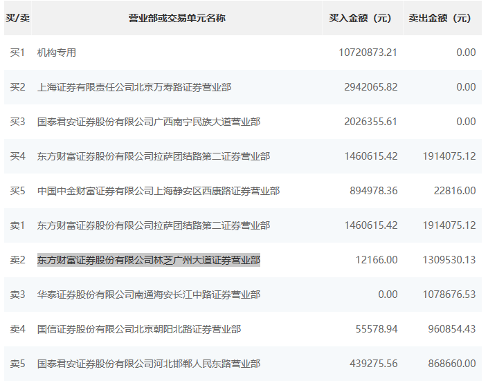Select buy amount 2942065.82
488x383 pixels.
click(x=370, y=87)
